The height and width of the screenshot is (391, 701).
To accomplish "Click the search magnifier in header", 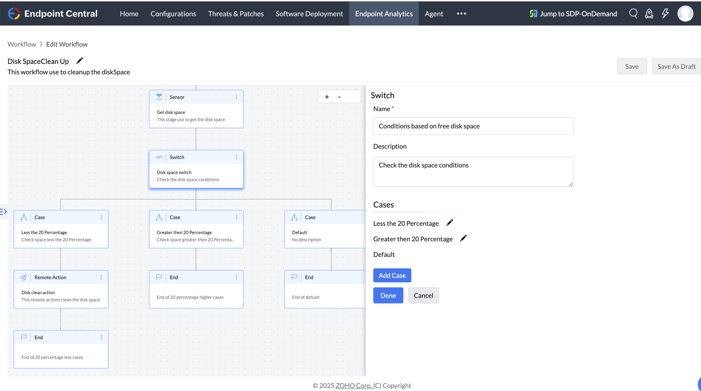I will click(633, 13).
